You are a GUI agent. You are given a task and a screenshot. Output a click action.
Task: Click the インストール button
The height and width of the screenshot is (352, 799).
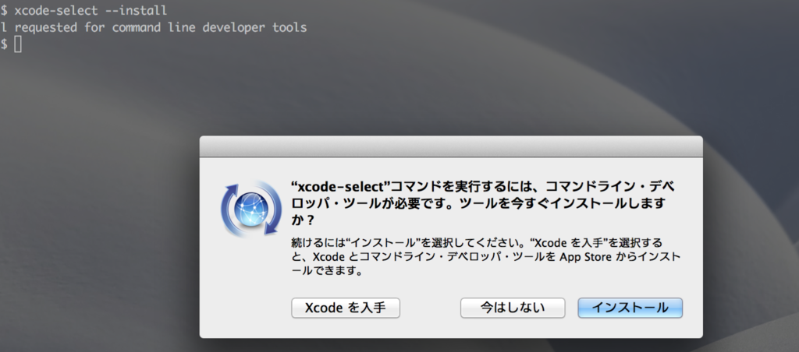630,308
